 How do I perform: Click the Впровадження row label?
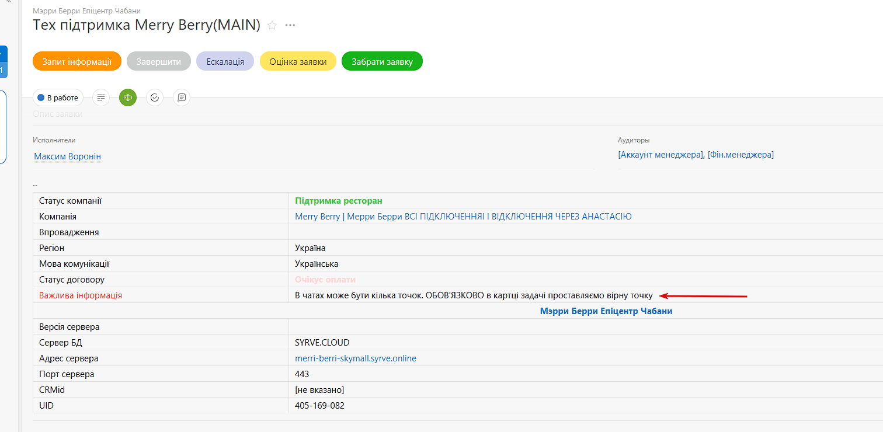pos(69,232)
